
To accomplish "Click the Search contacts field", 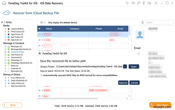I will click(x=157, y=22).
